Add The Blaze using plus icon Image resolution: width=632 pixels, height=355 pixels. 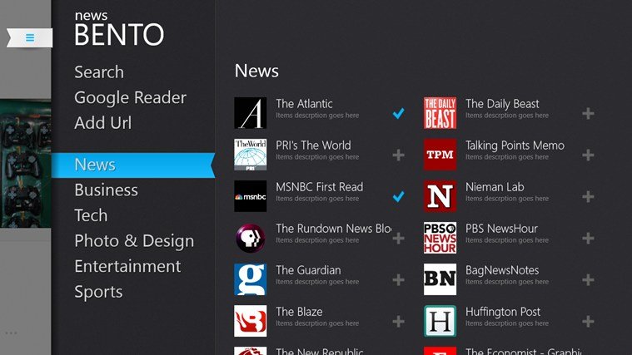(x=398, y=321)
